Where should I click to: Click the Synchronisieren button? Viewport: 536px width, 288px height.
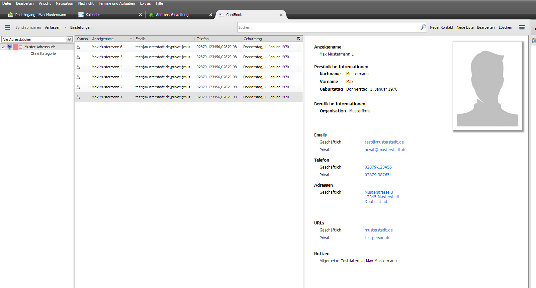click(x=28, y=27)
